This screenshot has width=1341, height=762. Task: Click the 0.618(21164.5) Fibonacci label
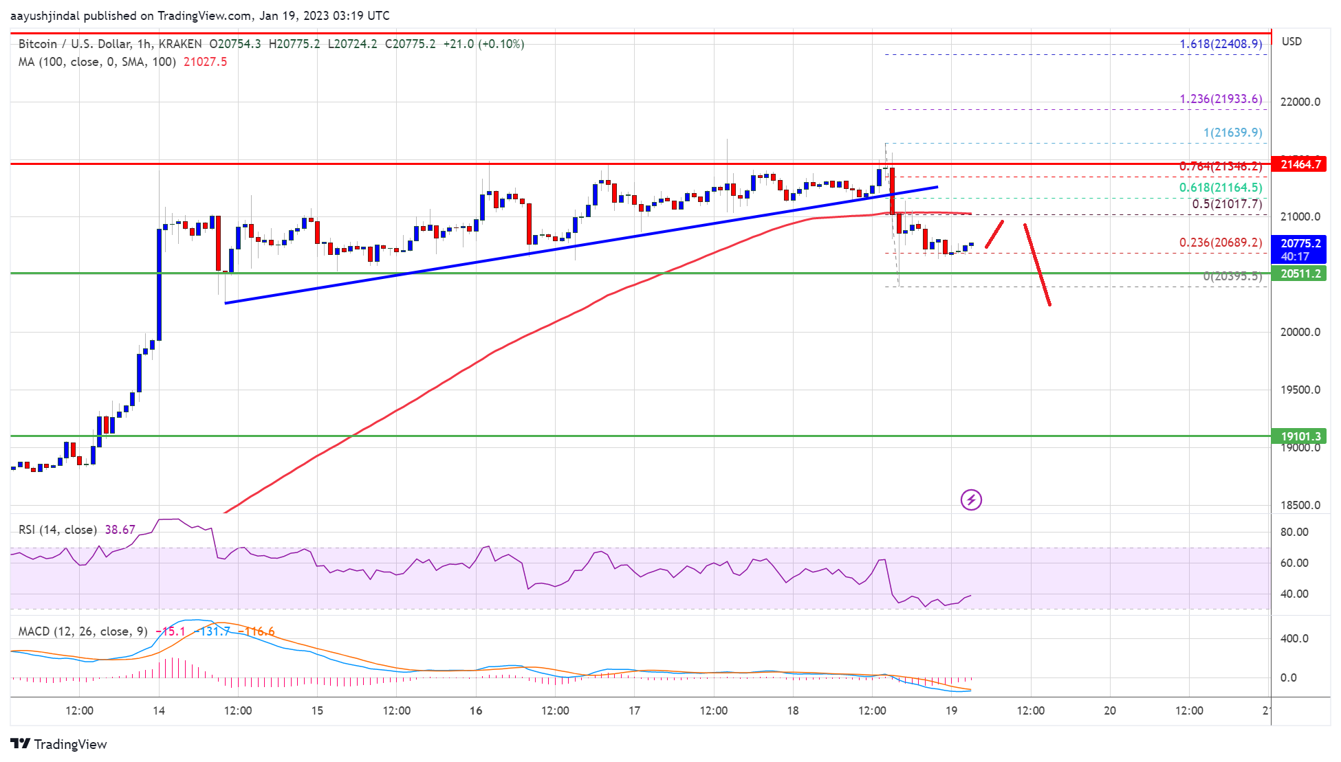1221,188
